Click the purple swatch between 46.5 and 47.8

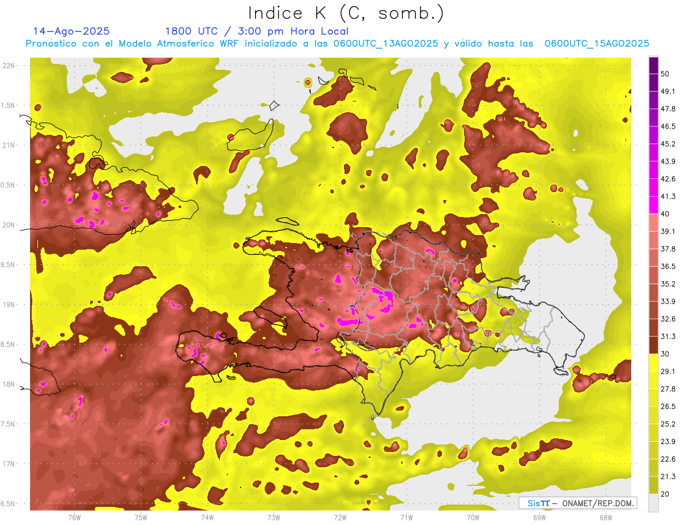[x=653, y=118]
